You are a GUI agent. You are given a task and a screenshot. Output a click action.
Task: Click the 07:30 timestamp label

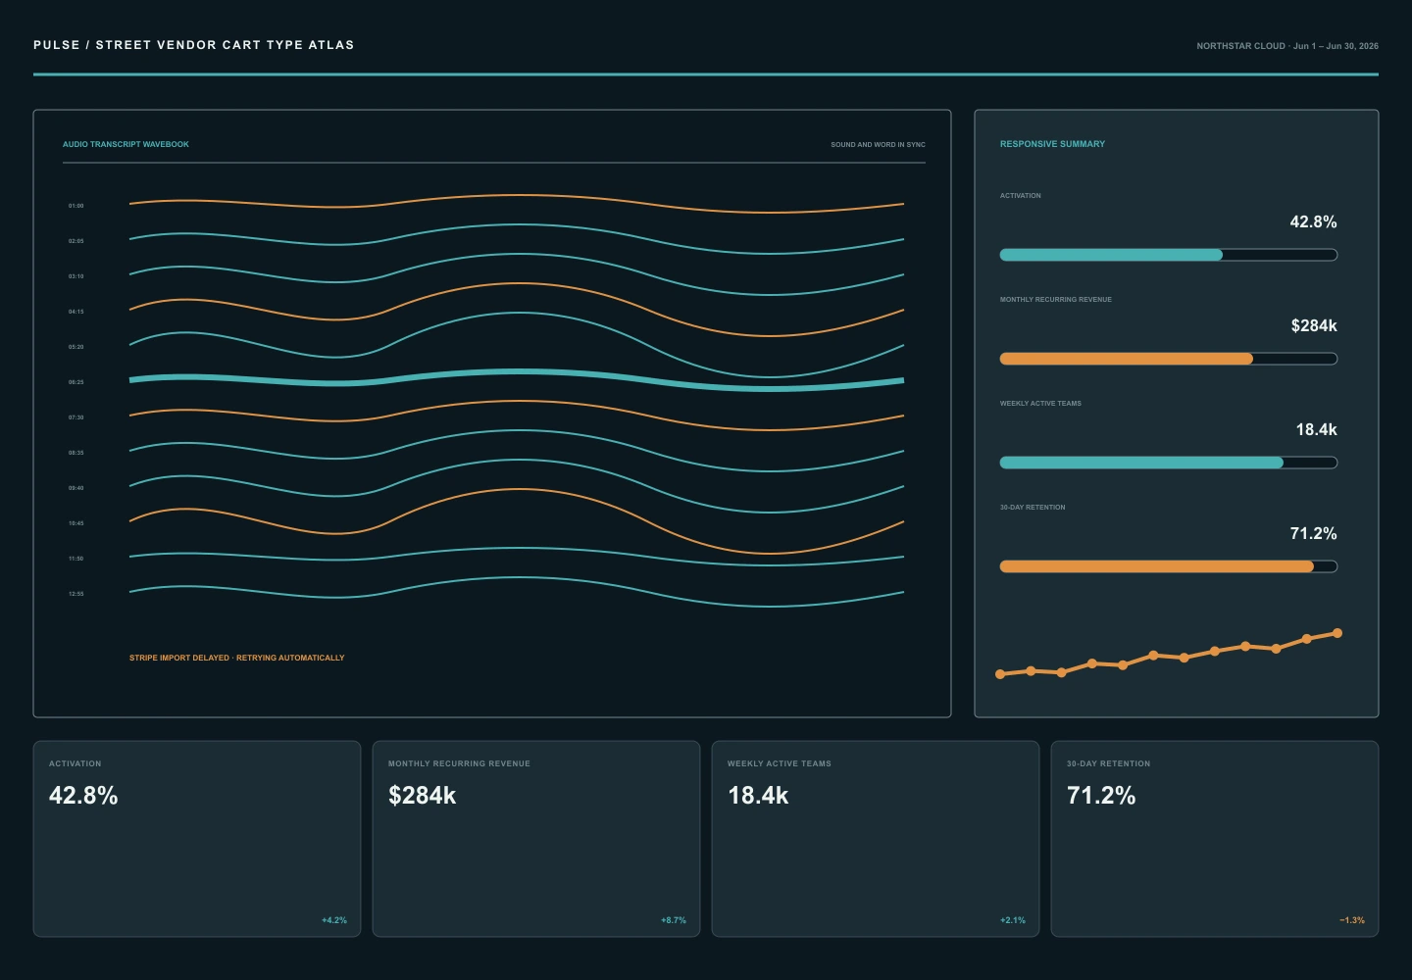76,417
